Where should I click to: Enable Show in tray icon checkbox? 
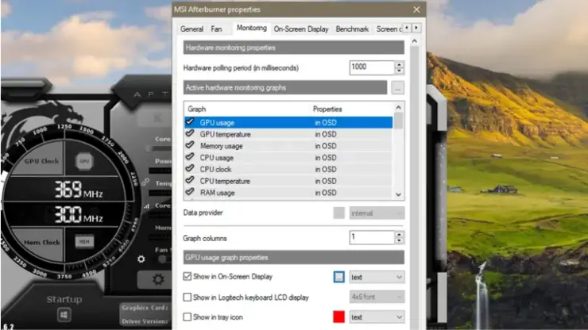pyautogui.click(x=187, y=317)
